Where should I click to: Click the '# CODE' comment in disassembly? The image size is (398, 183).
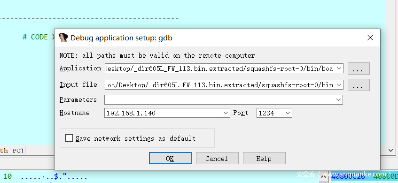pos(35,37)
